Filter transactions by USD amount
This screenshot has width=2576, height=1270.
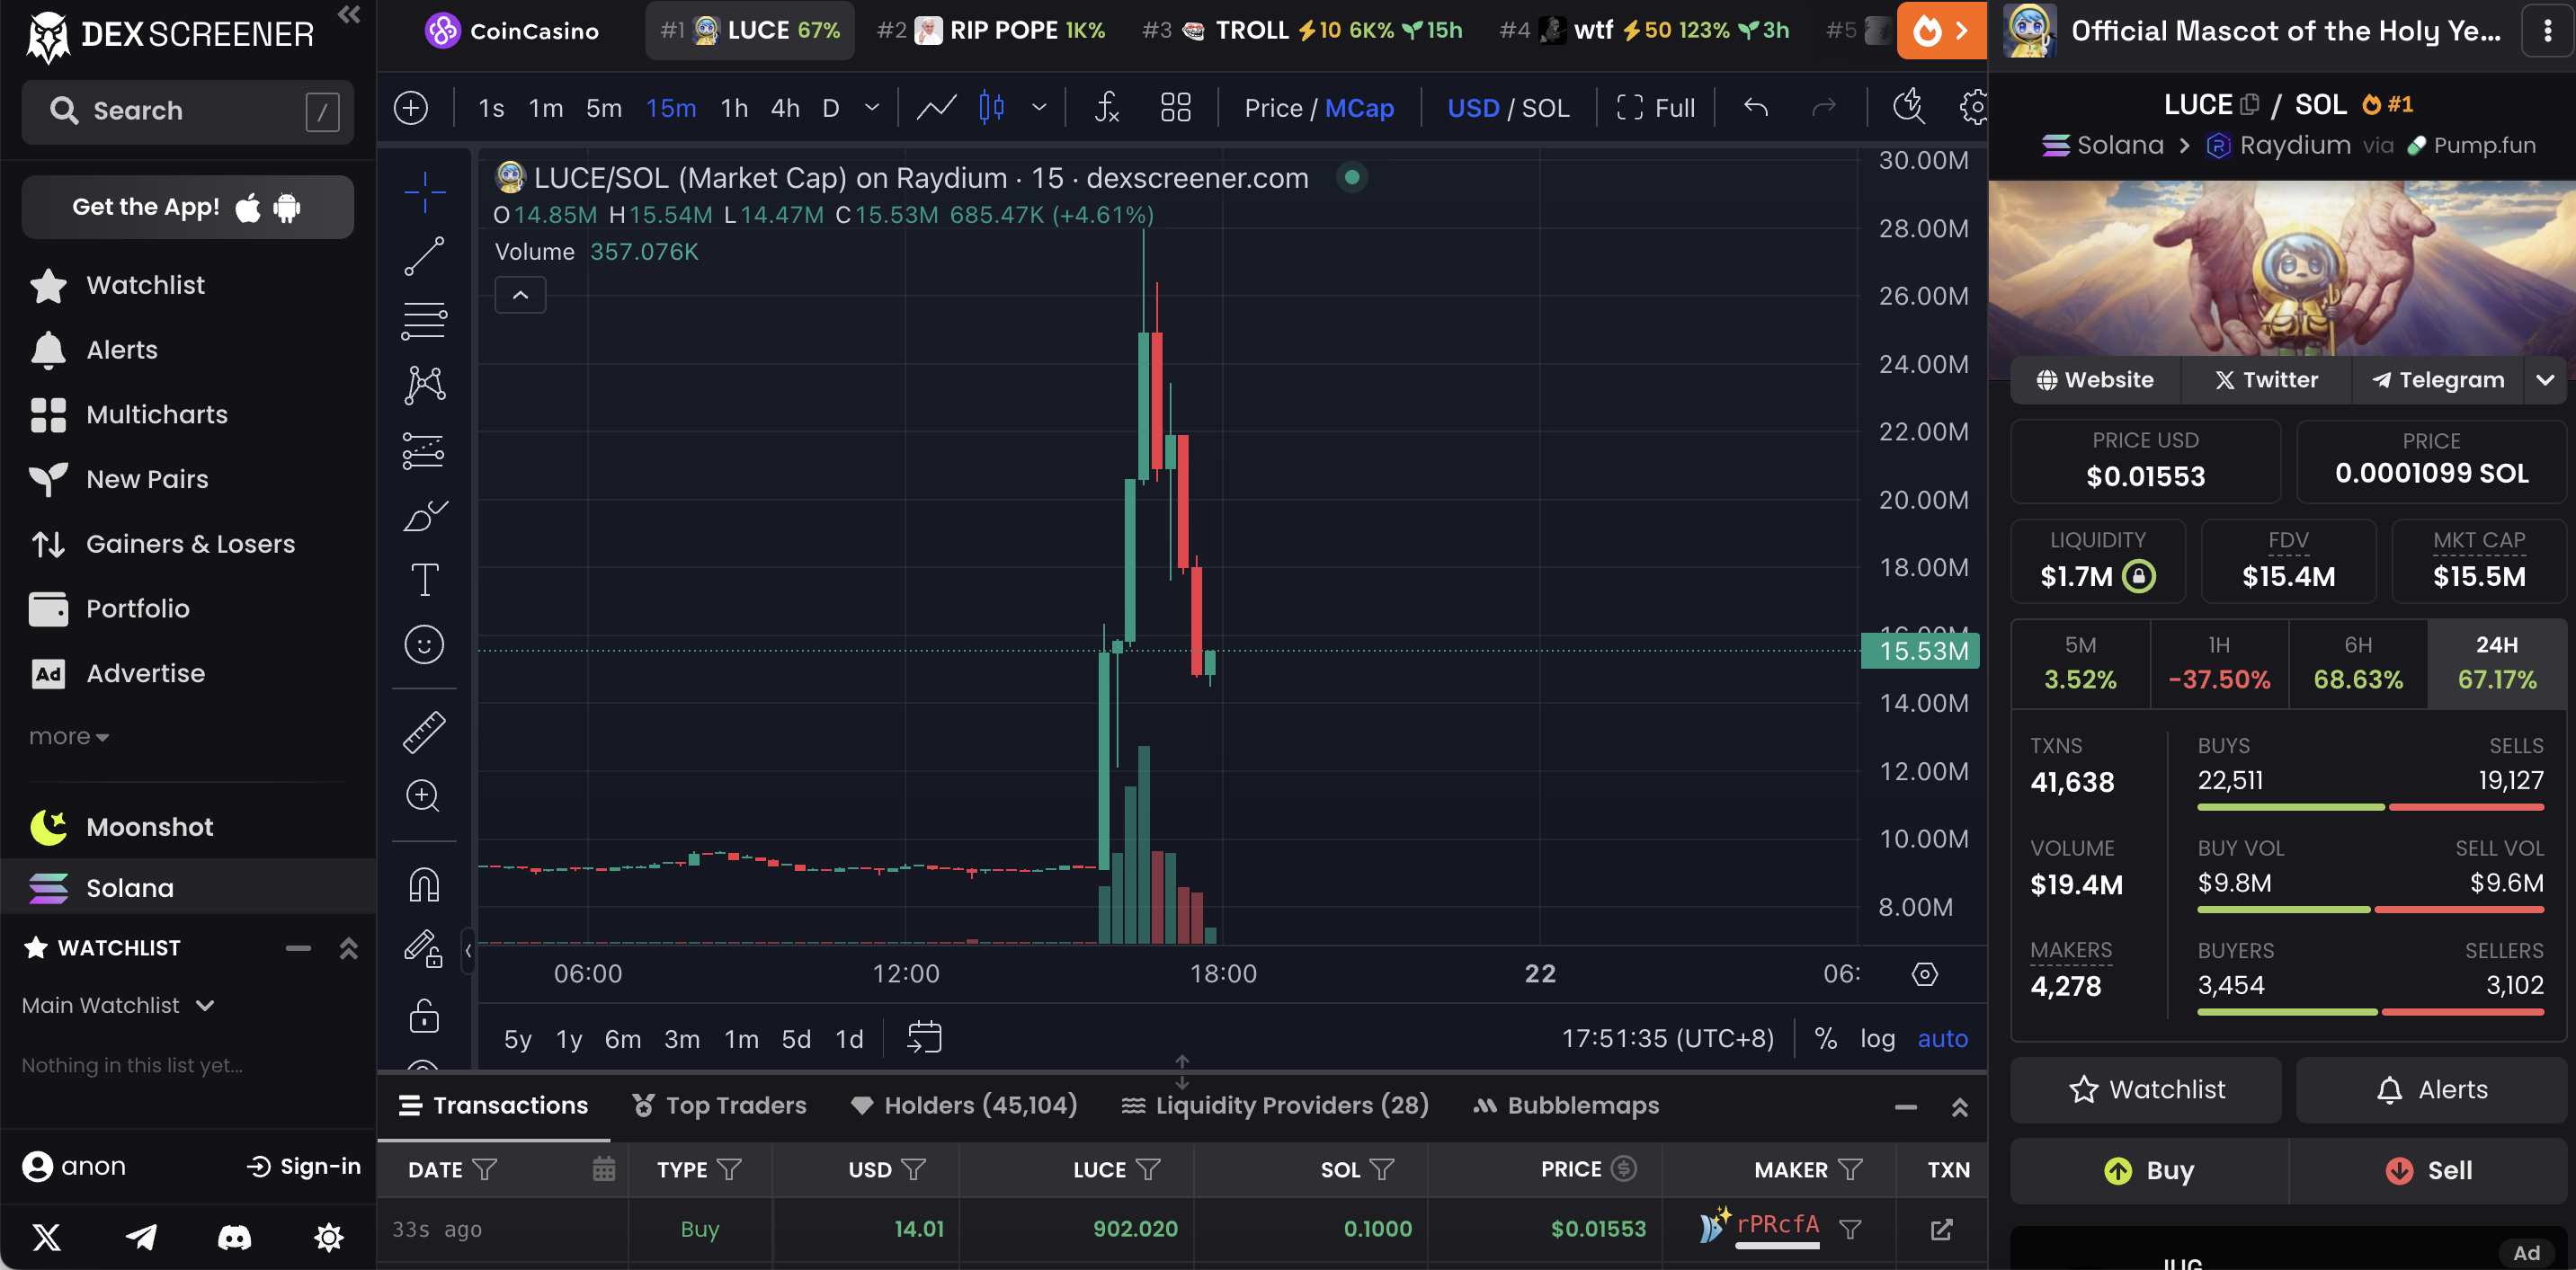point(913,1169)
